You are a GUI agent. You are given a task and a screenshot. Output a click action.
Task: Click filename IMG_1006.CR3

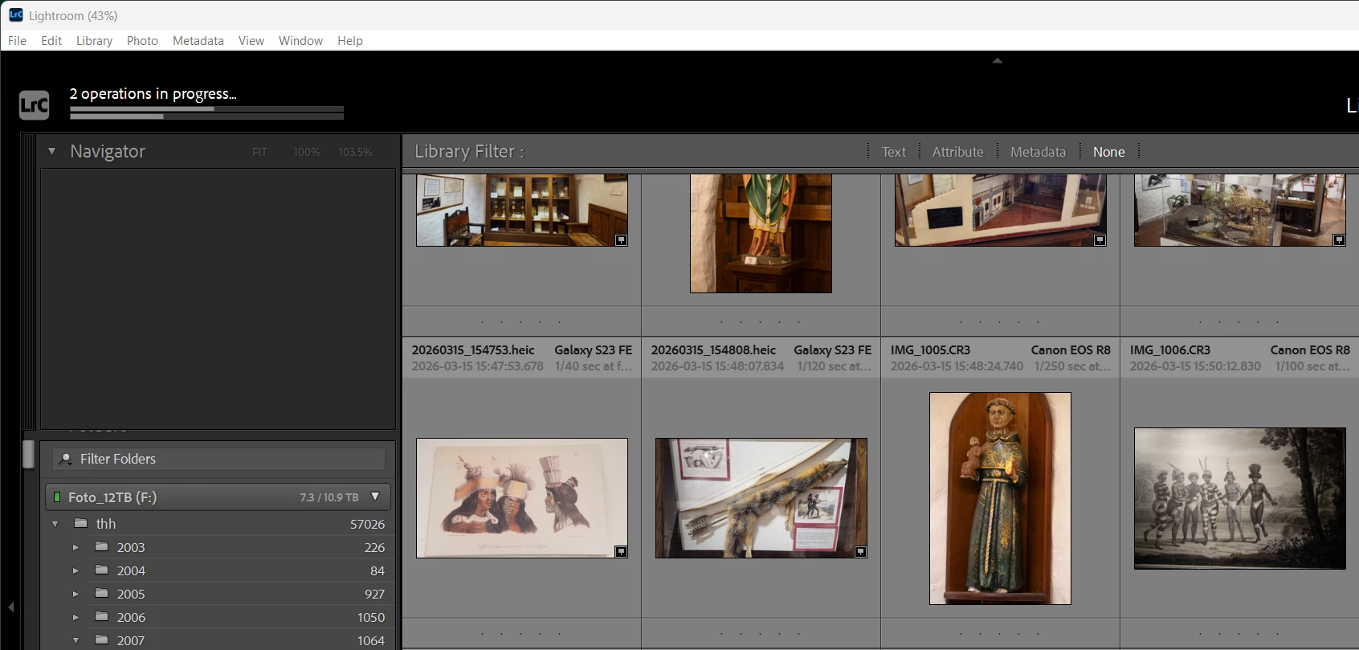(1169, 350)
